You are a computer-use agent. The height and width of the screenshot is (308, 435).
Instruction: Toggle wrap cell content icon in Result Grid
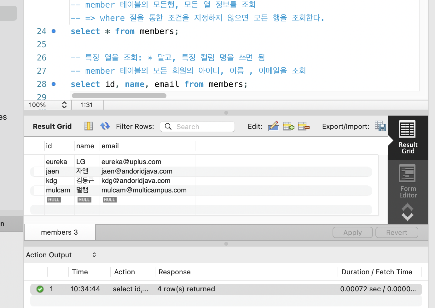tap(89, 126)
